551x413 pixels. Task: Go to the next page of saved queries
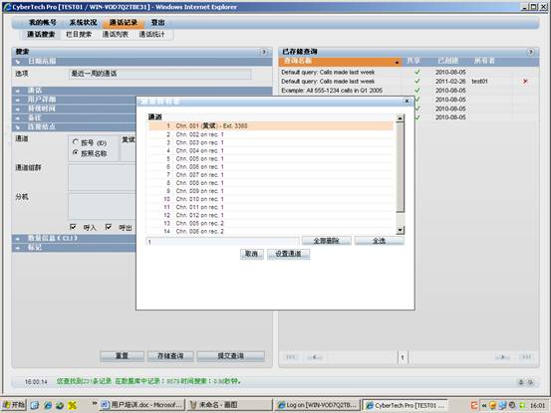502,357
